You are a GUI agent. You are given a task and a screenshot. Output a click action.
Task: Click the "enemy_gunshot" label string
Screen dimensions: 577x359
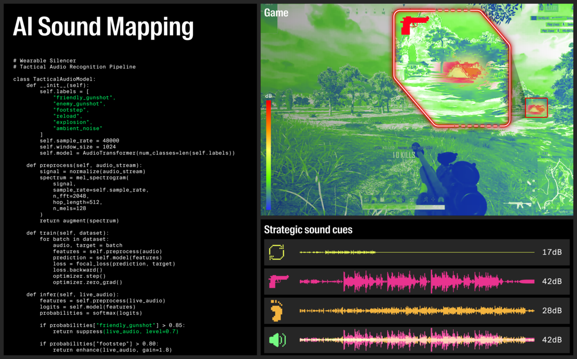79,104
